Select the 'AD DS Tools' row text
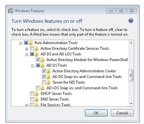Screen dimensions: 144x124 (57, 65)
